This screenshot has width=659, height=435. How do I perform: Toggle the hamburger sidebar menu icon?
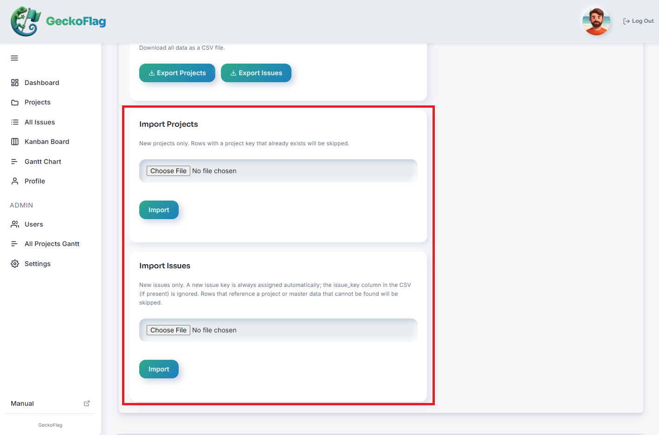point(14,58)
